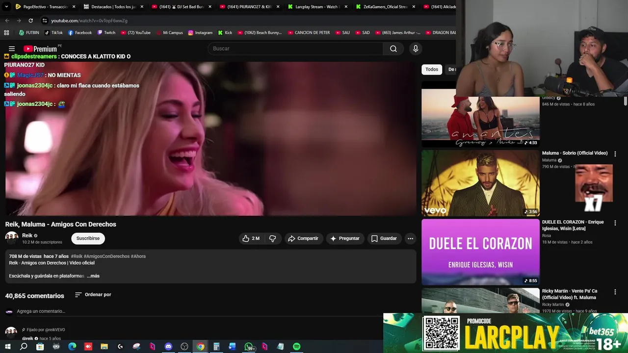This screenshot has width=628, height=353.
Task: Dislike the video with thumbs-down
Action: tap(273, 238)
